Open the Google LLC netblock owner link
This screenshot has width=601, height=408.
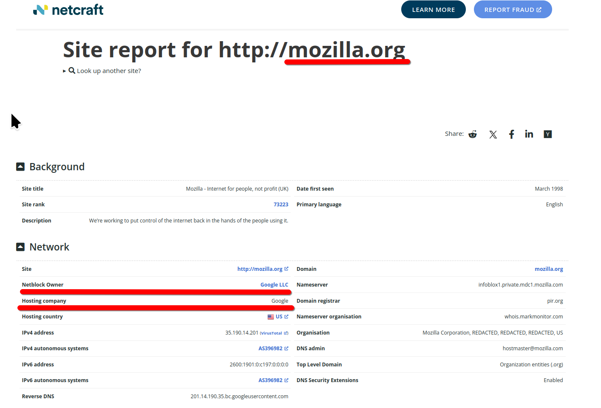(274, 285)
